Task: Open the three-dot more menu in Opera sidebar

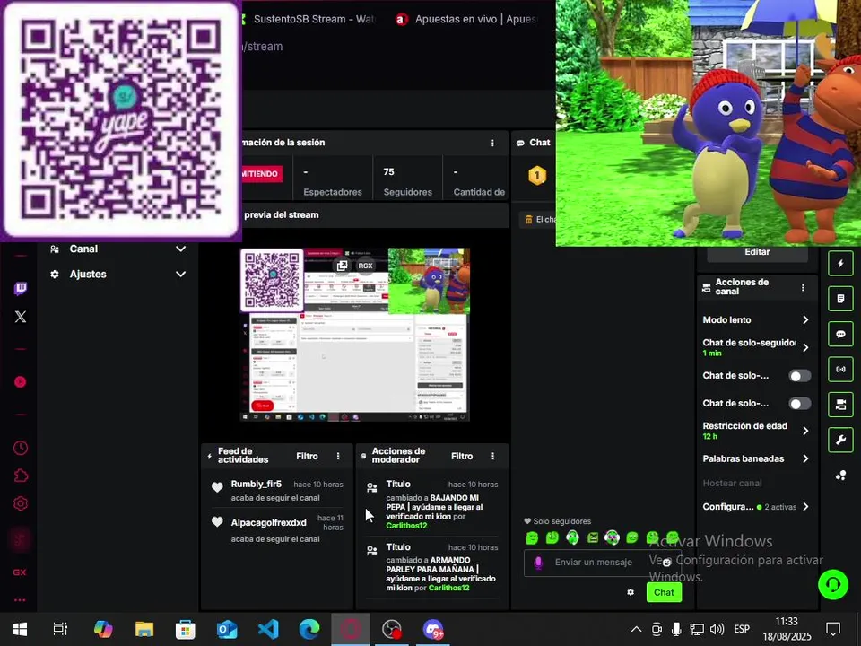Action: pos(20,600)
